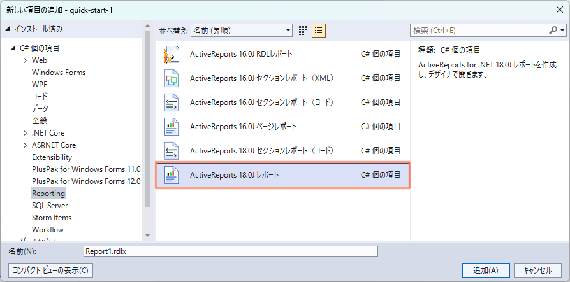
Task: Select ActiveReports 18.0J レポート template name
Action: tap(235, 175)
